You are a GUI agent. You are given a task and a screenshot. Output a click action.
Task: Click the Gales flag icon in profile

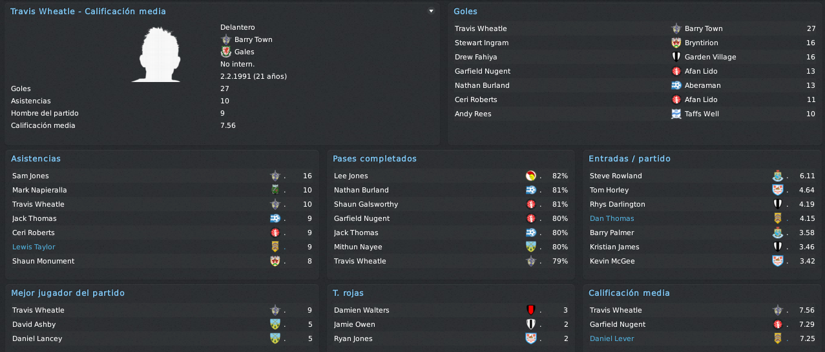point(225,52)
